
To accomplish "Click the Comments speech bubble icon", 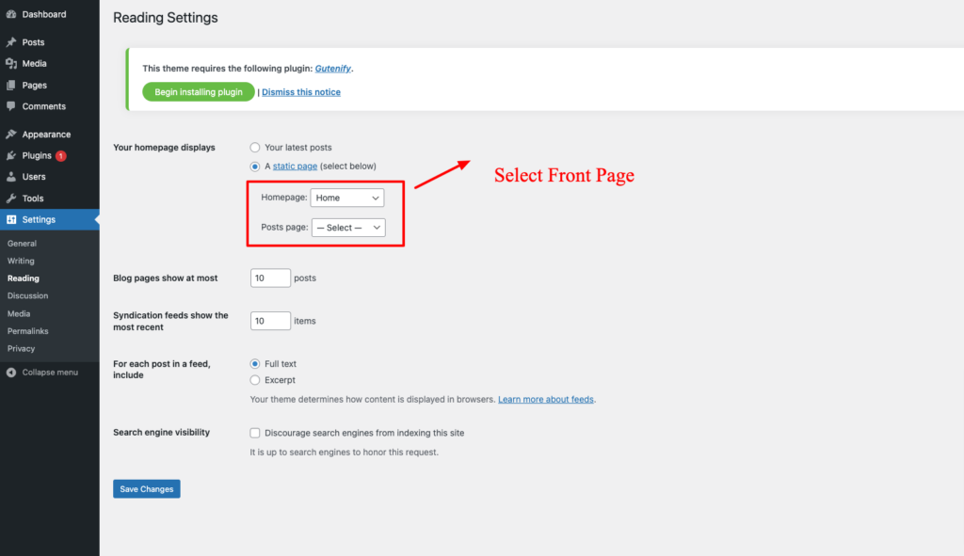I will 11,106.
